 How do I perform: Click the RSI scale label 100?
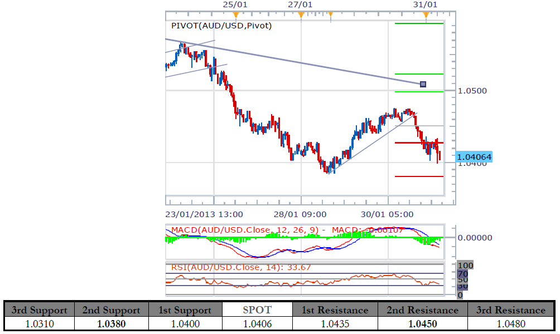click(x=465, y=265)
